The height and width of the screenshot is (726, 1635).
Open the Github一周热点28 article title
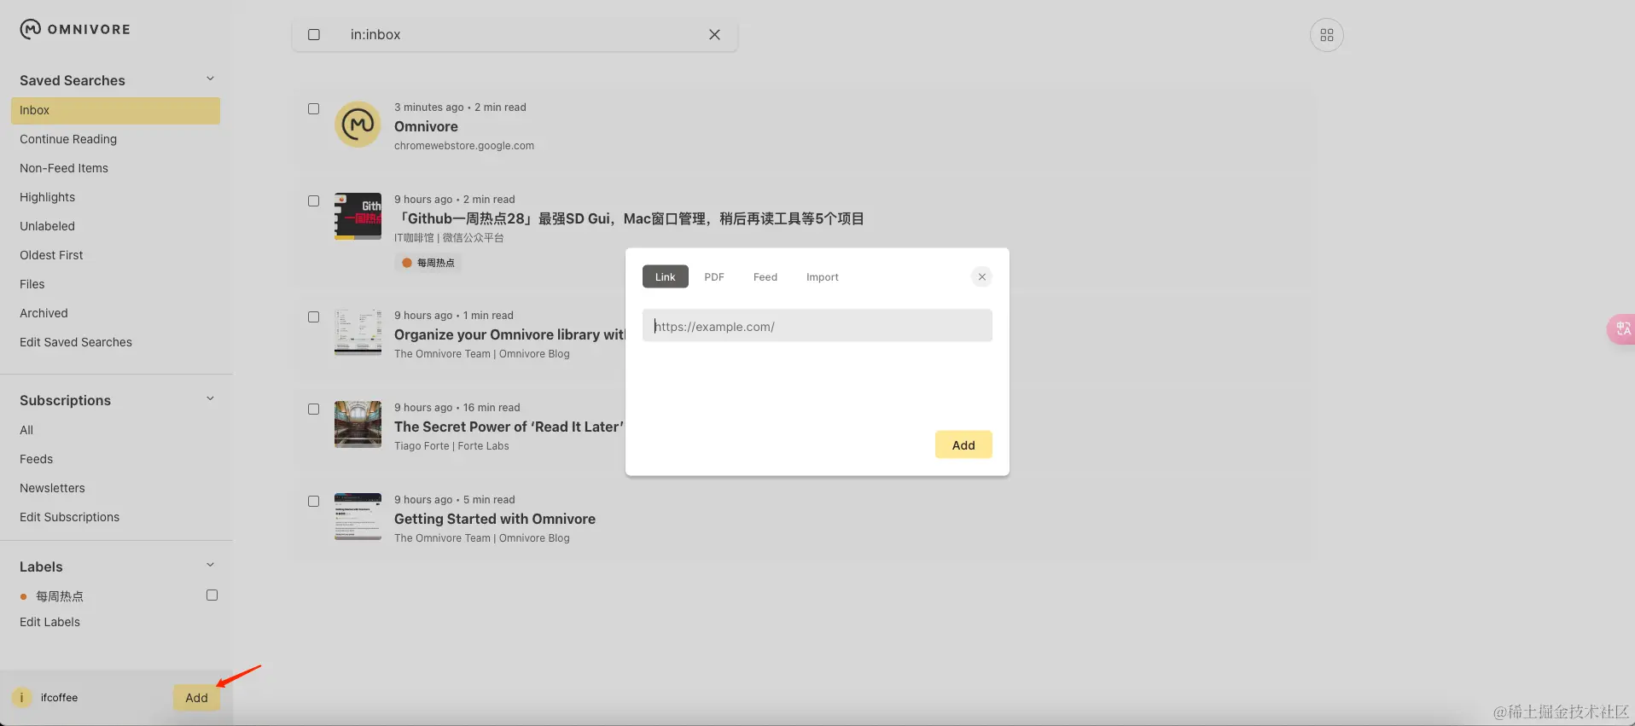(629, 218)
